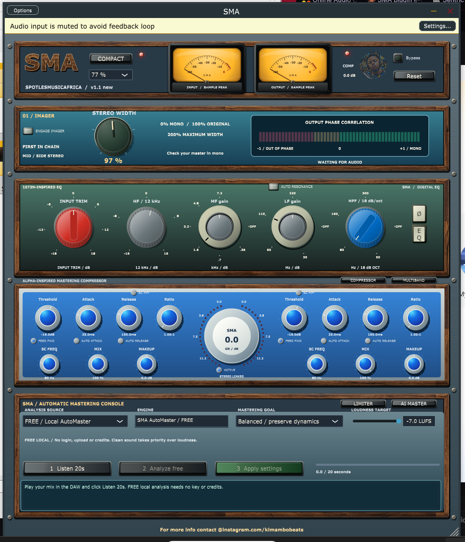Click the left compressor MAKEUP knob

(x=147, y=364)
